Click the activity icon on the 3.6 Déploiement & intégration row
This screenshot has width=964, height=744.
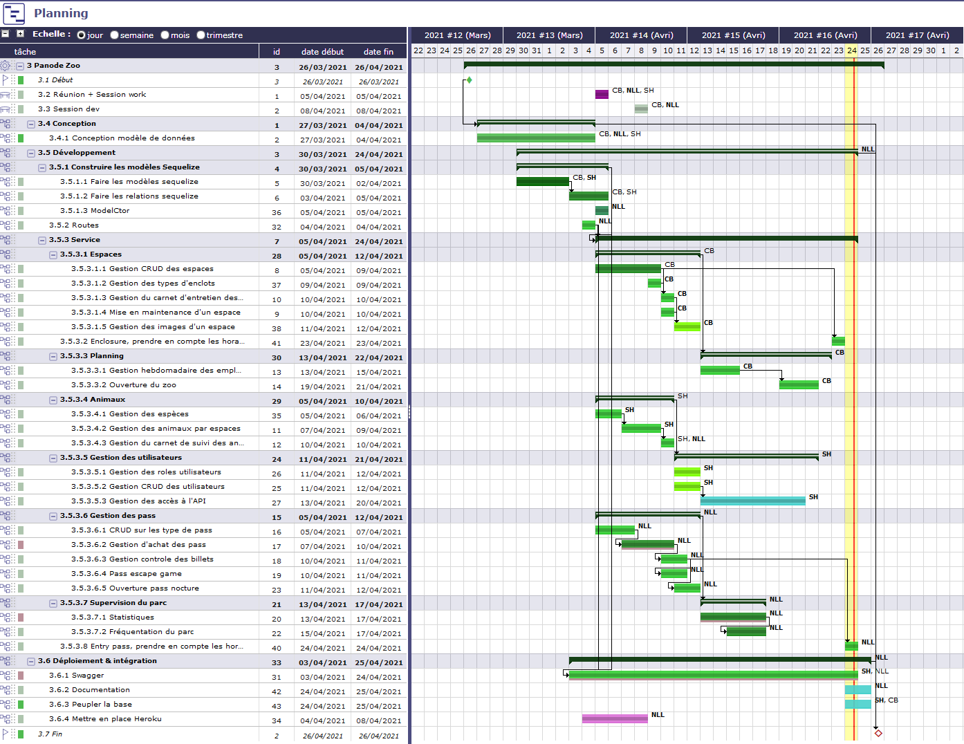[6, 661]
